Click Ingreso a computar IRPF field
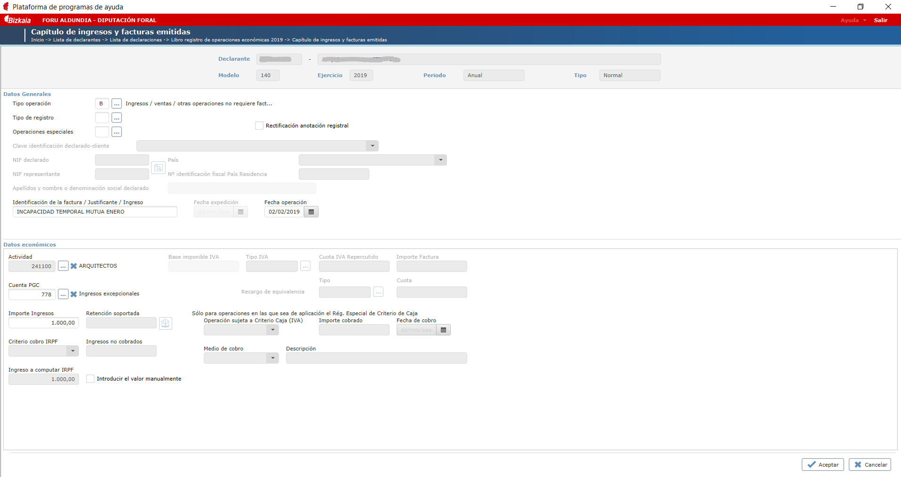The height and width of the screenshot is (477, 901). tap(44, 379)
